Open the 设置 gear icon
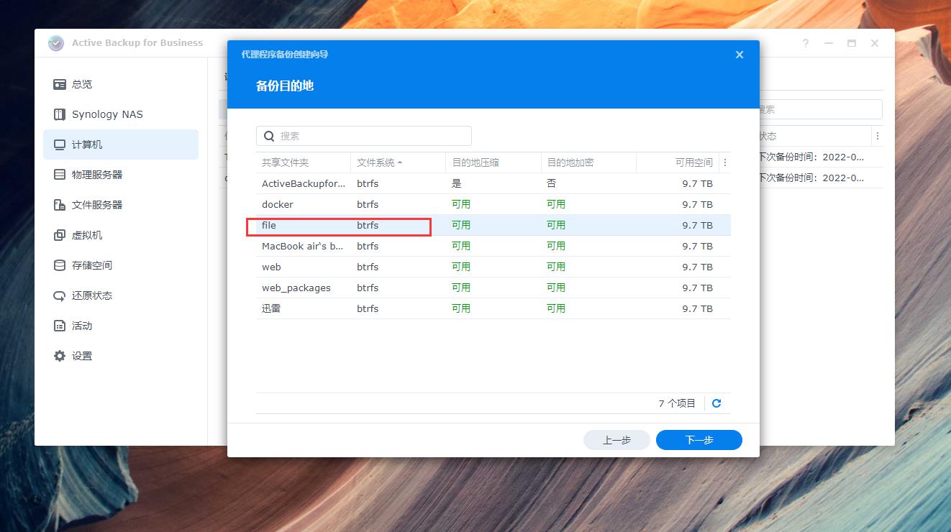 60,356
